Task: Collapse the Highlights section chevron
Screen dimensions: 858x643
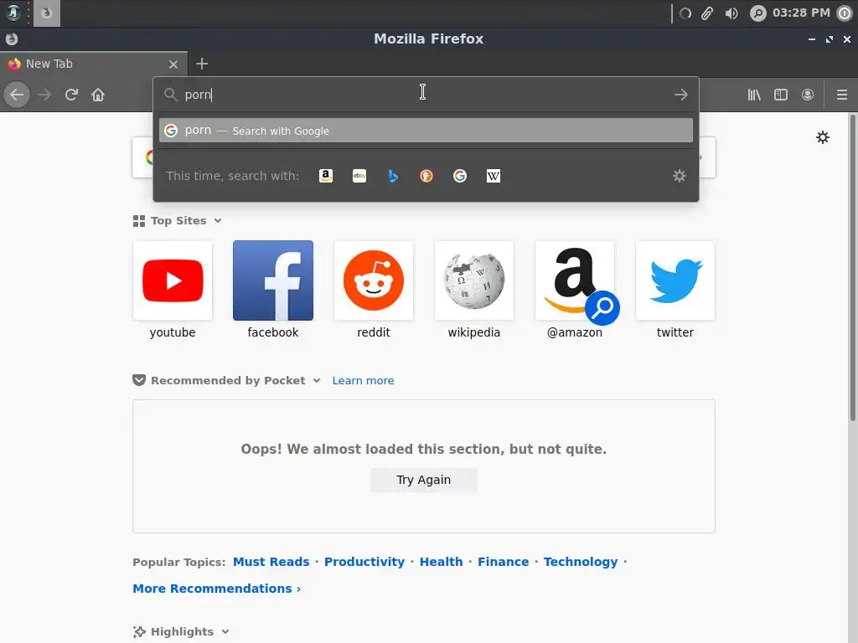Action: [225, 631]
